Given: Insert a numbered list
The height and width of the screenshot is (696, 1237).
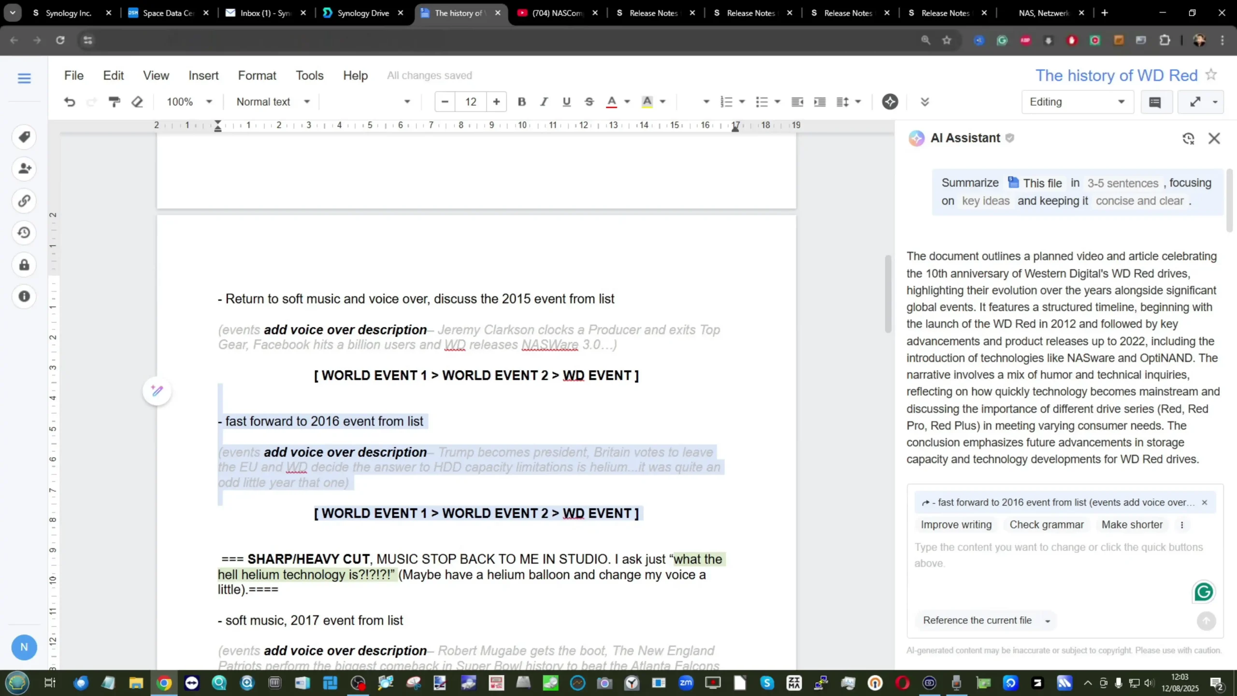Looking at the screenshot, I should tap(726, 102).
